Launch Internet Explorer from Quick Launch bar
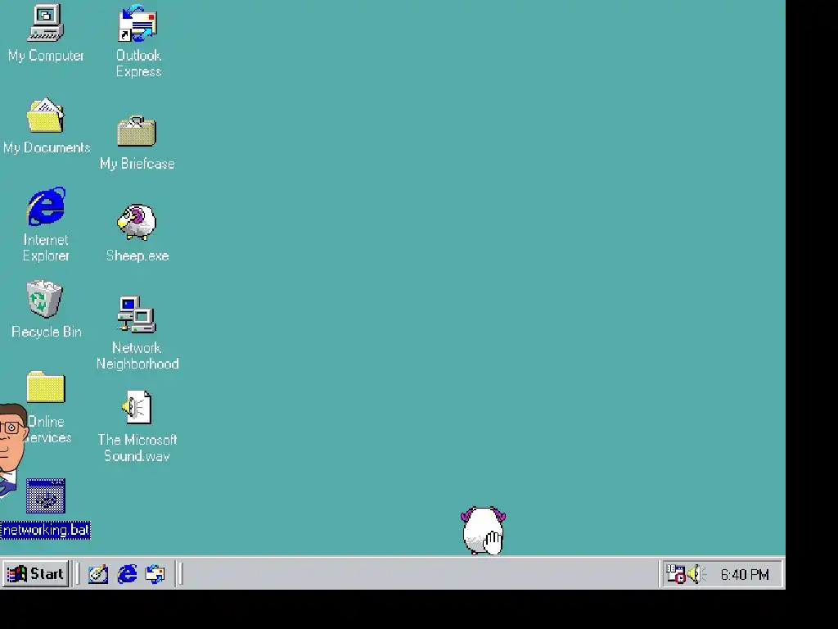 pyautogui.click(x=127, y=574)
